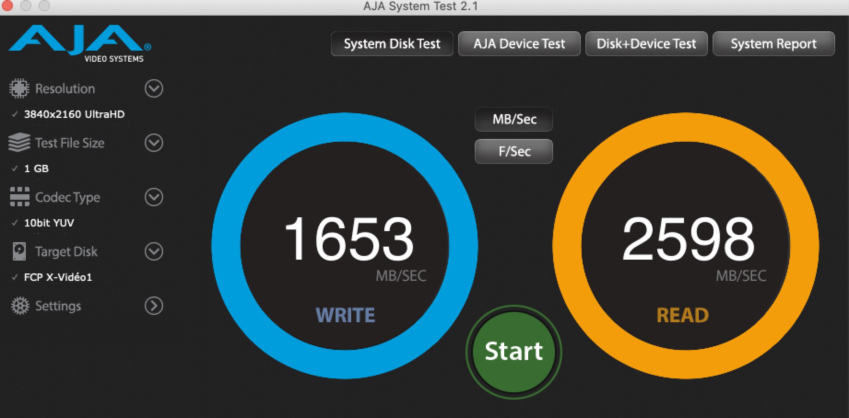Screen dimensions: 849x418
Task: Click the Settings label
Action: click(58, 306)
